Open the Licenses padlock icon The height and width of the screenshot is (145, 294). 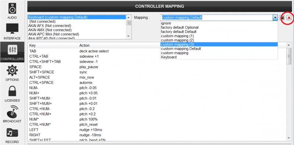click(x=12, y=91)
